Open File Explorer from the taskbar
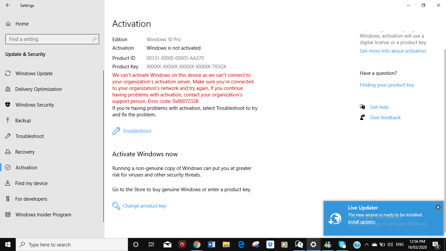 tap(226, 244)
